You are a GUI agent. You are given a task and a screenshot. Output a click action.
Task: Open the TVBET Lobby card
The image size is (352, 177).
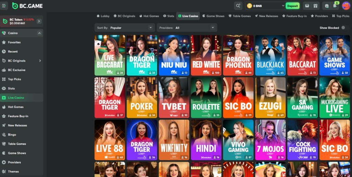pyautogui.click(x=174, y=98)
